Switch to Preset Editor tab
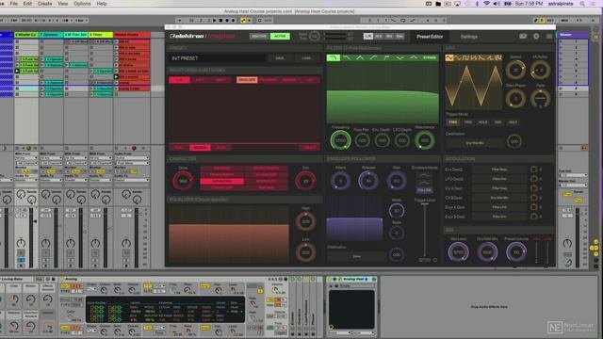The image size is (603, 339). pos(430,37)
